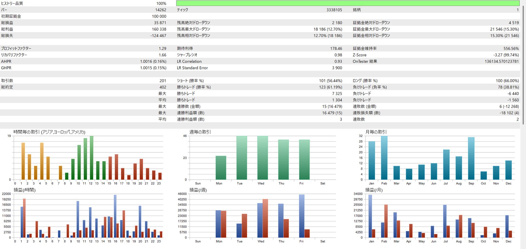Screen dimensions: 526x249
Task: Click the Mon bar in 週毎の取引 chart
Action: click(221, 168)
